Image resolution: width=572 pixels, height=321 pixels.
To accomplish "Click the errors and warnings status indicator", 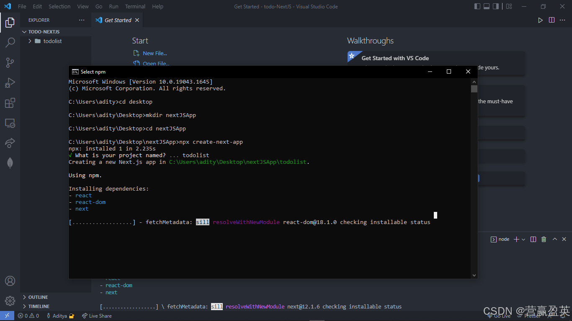I will (28, 316).
